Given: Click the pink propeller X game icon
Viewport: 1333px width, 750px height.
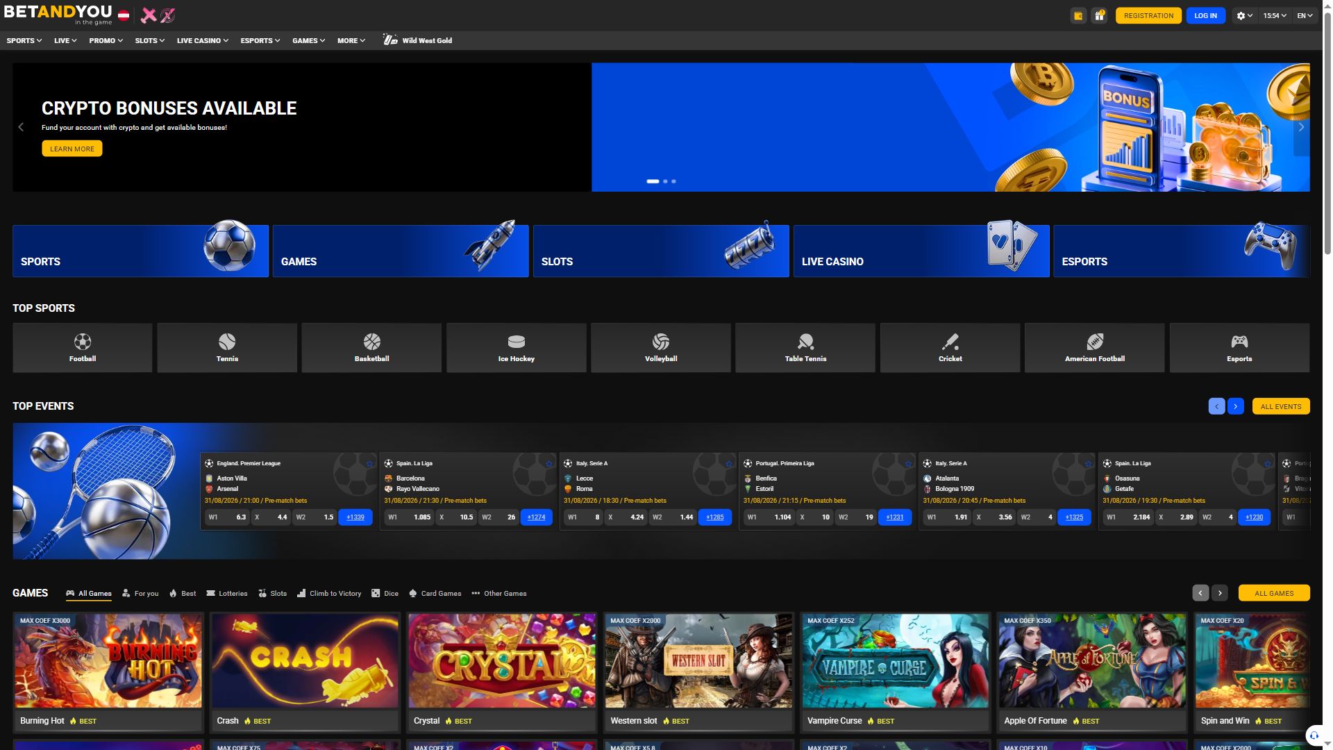Looking at the screenshot, I should click(168, 15).
